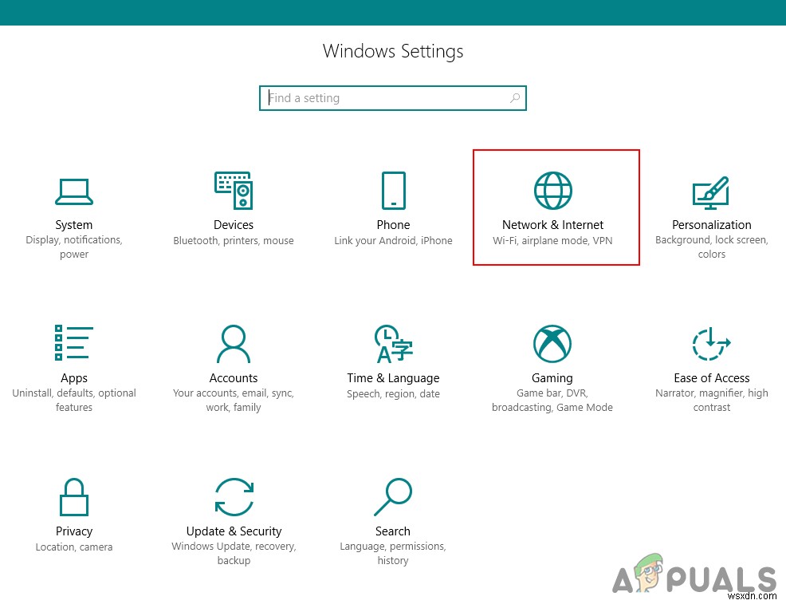Select the Privacy label
The height and width of the screenshot is (604, 786).
pos(74,531)
